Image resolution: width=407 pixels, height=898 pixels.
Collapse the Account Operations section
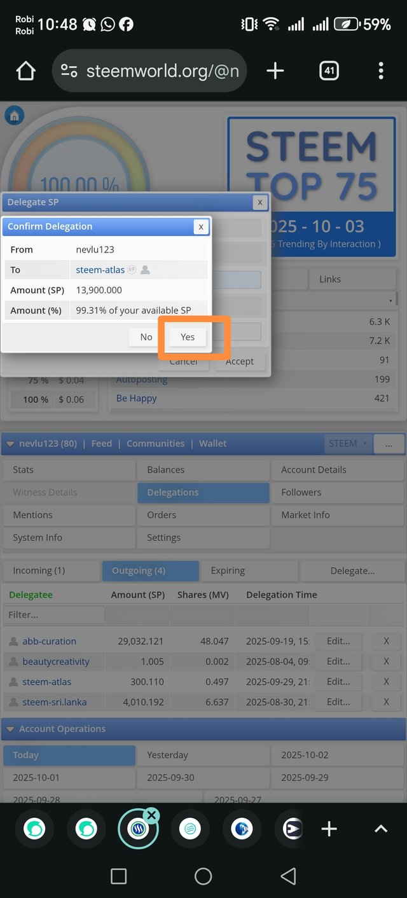(x=9, y=729)
